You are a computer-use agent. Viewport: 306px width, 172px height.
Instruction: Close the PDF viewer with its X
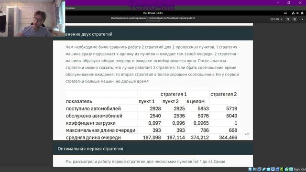pos(302,19)
